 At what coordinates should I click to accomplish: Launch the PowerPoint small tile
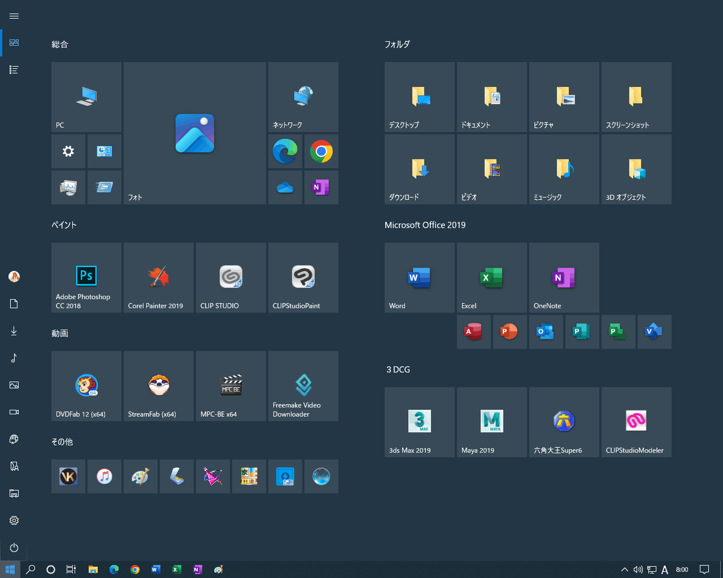[510, 332]
